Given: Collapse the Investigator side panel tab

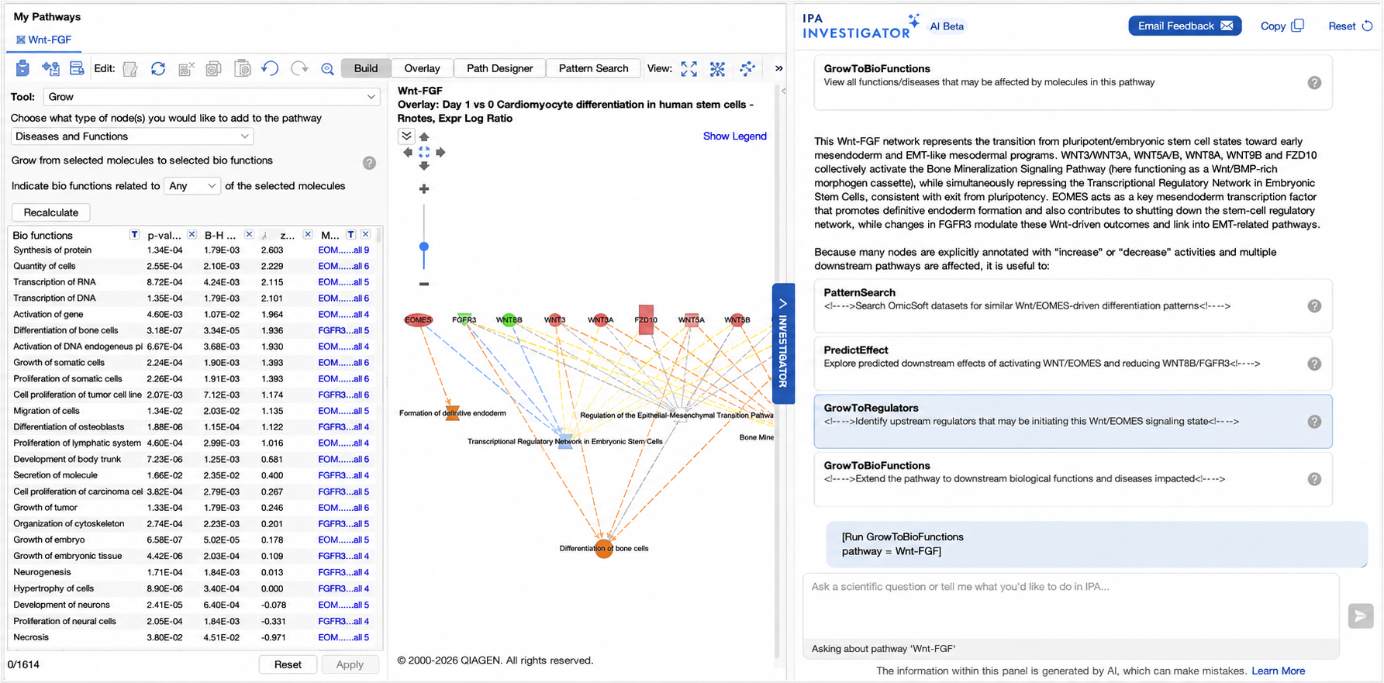Looking at the screenshot, I should point(783,343).
